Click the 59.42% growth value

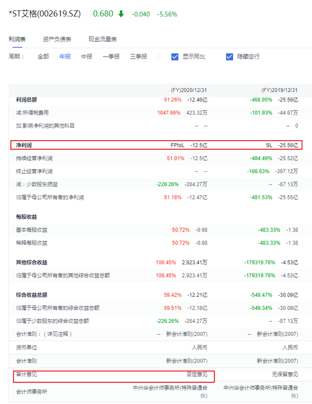pos(172,294)
